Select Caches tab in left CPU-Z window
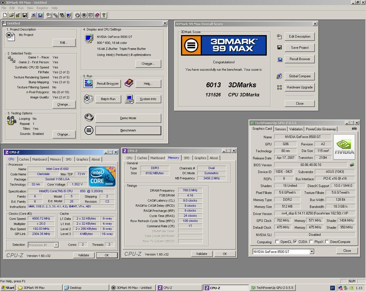The height and width of the screenshot is (292, 366). pyautogui.click(x=24, y=159)
